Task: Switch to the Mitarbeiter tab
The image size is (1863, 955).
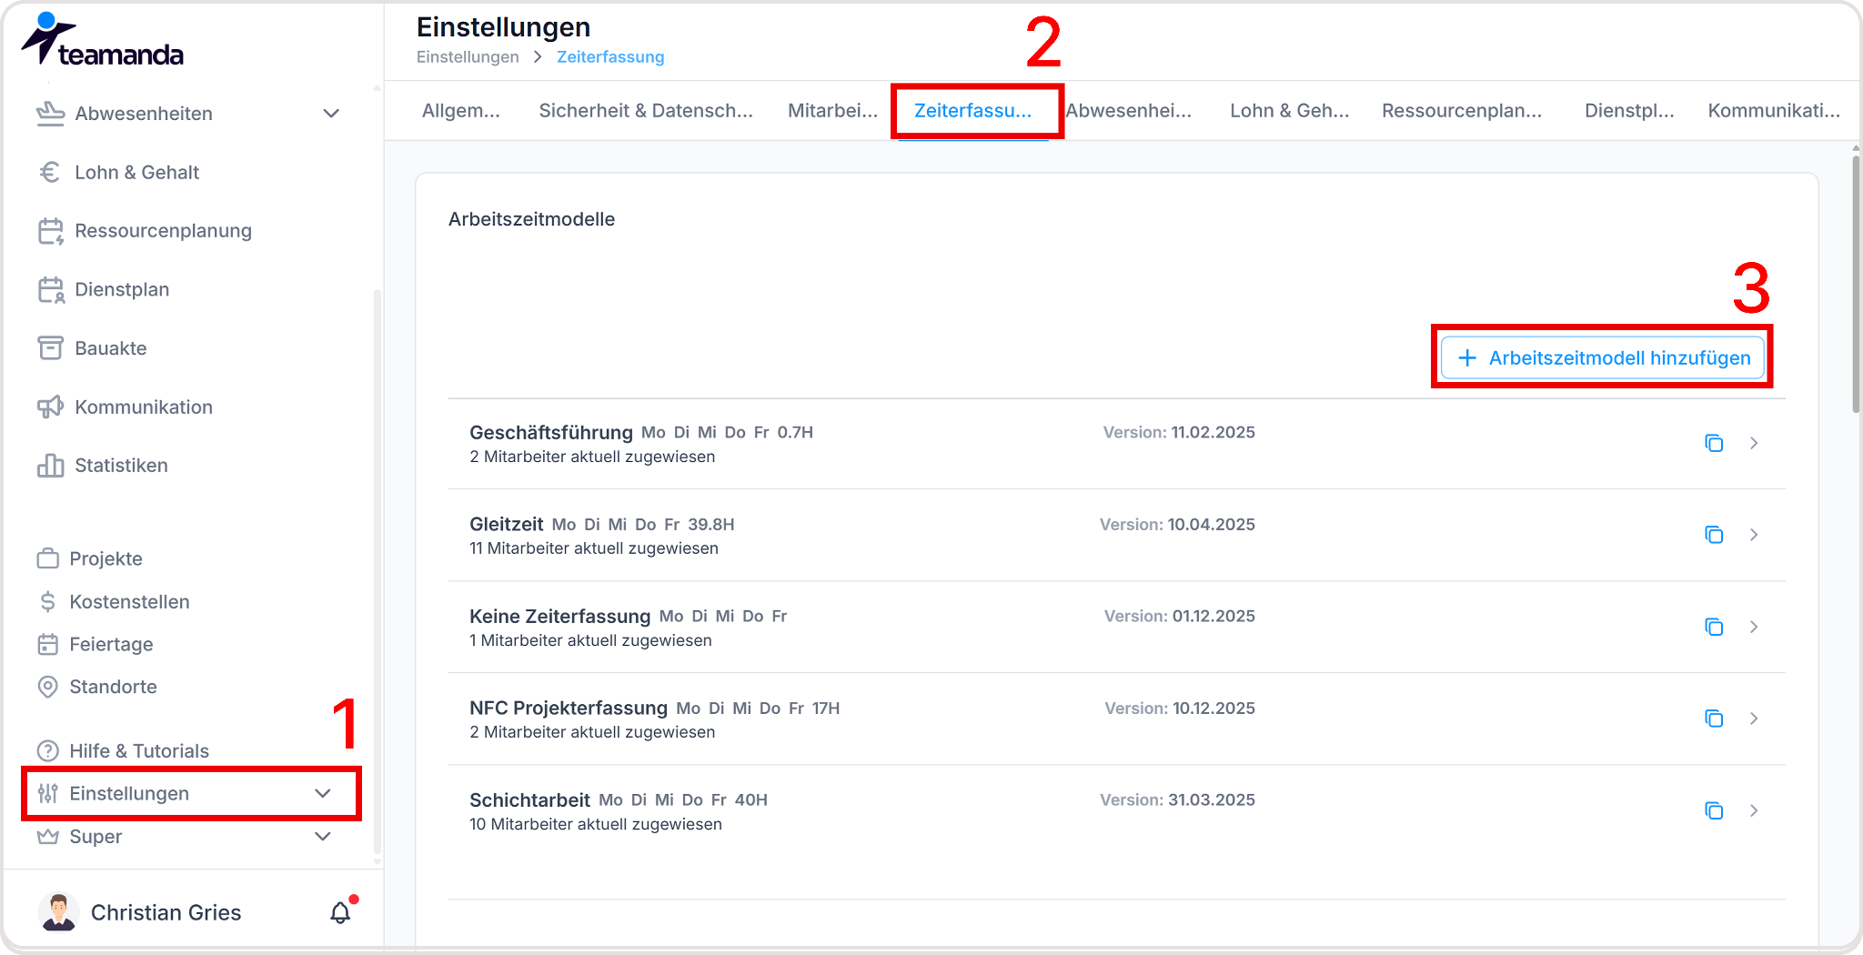Action: pos(832,111)
